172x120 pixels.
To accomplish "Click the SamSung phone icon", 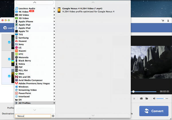I will tap(16, 38).
